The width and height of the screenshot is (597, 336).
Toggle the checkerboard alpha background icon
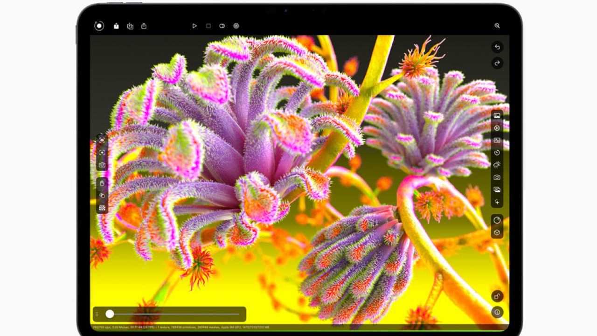click(x=102, y=208)
